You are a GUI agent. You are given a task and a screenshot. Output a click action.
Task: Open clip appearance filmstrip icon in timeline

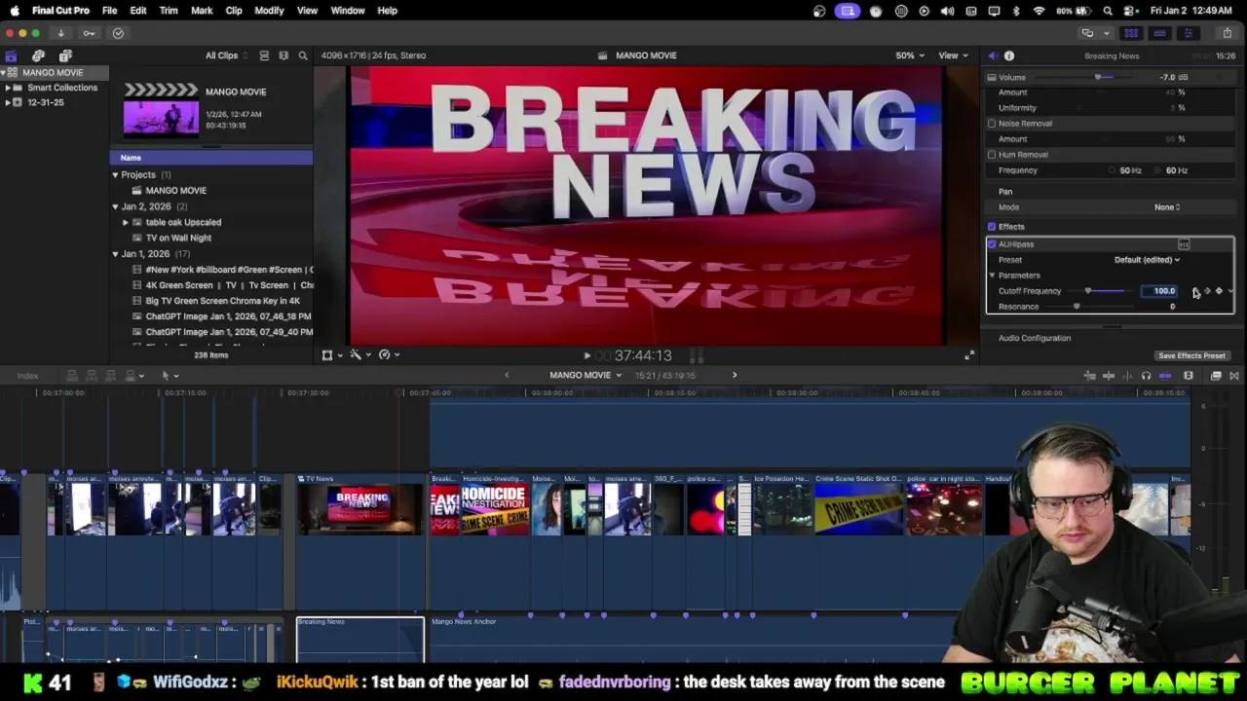1189,376
